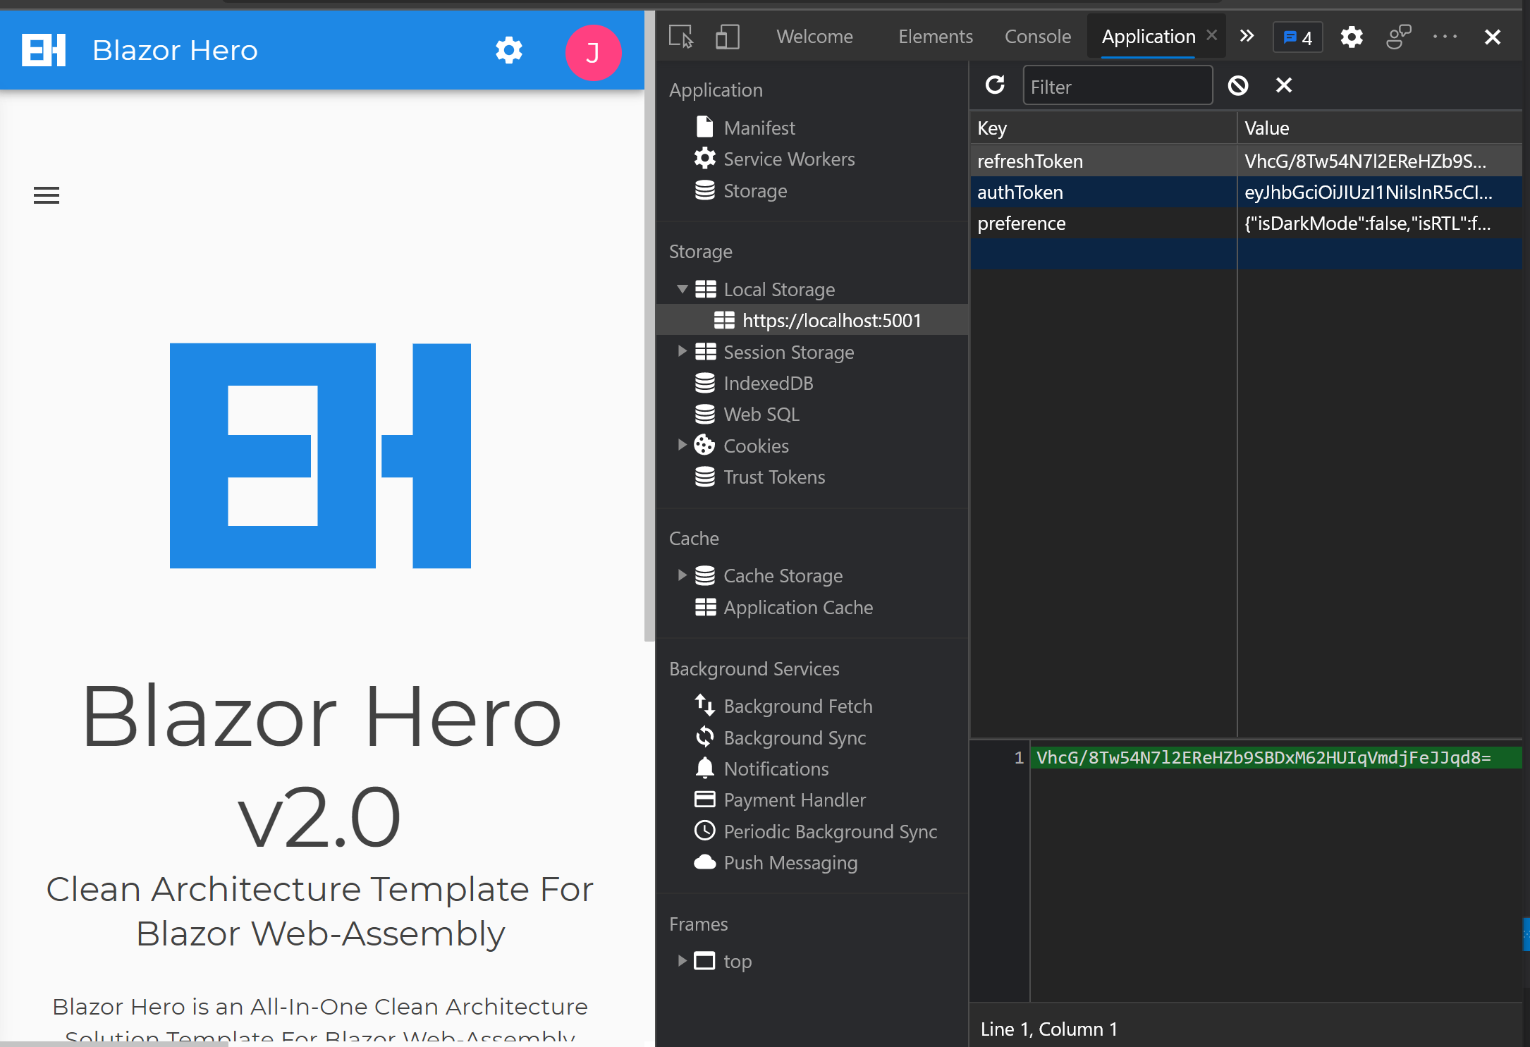
Task: Refresh the local storage items list
Action: tap(994, 85)
